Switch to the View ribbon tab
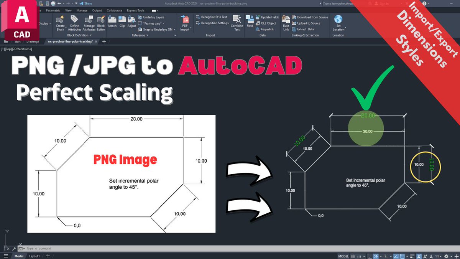 click(x=68, y=10)
